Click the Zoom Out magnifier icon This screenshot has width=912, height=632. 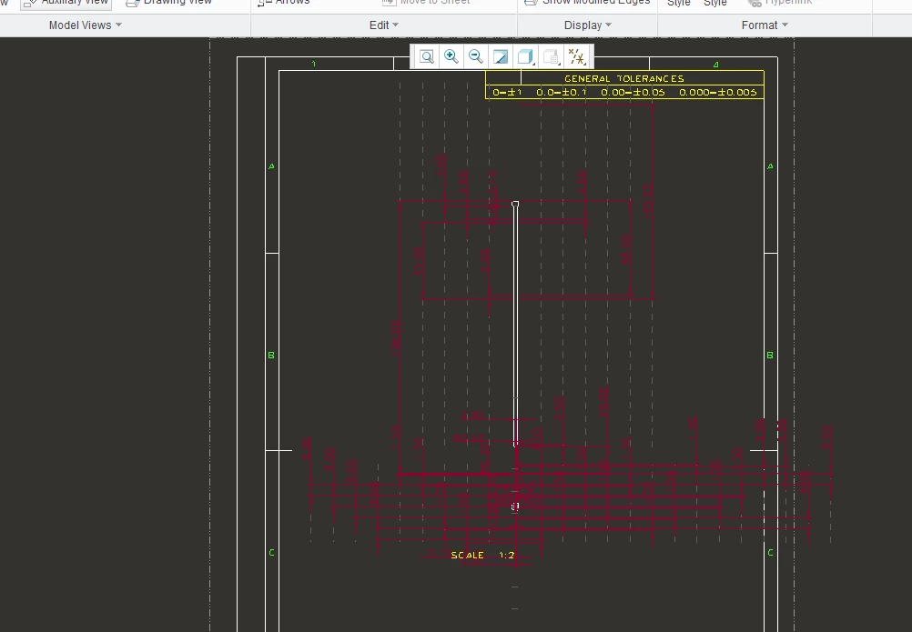[476, 56]
